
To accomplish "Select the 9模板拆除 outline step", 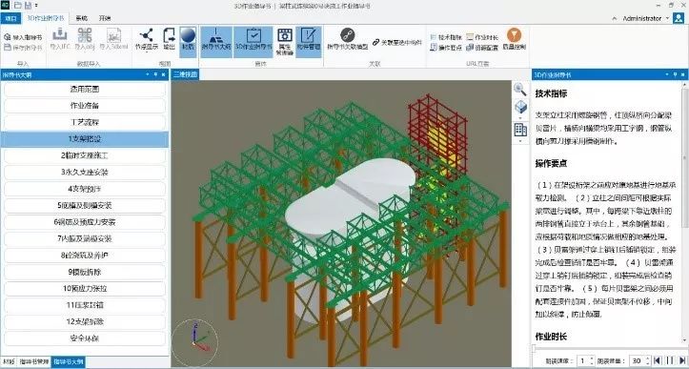I will tap(85, 272).
